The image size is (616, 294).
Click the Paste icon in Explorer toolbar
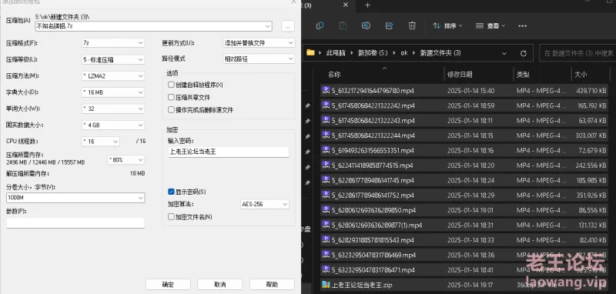[x=343, y=26]
